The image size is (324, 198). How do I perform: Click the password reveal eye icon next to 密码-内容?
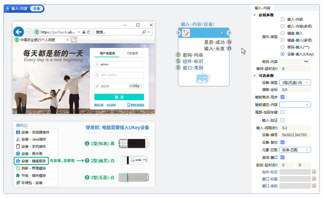point(306,61)
